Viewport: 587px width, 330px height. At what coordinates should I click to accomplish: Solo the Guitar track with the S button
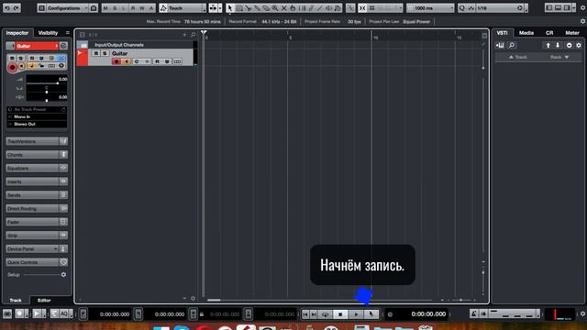[105, 53]
